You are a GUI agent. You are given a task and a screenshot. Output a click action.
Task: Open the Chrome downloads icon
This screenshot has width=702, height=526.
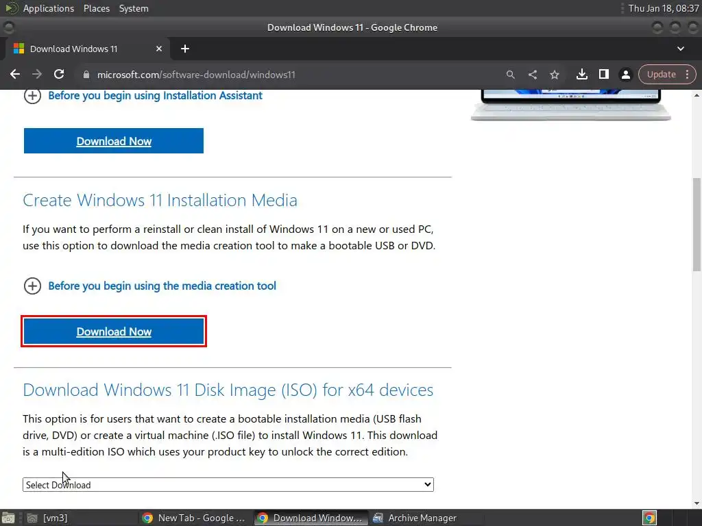[581, 74]
